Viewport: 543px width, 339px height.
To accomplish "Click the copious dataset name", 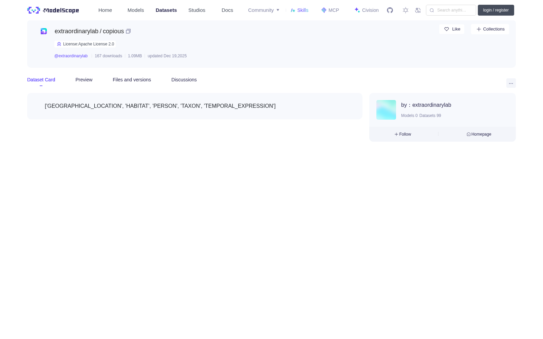I will (113, 31).
